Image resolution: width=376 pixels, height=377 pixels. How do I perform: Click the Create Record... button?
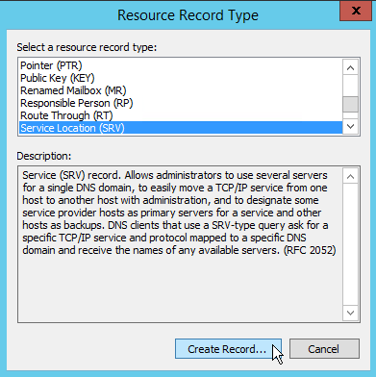click(x=228, y=349)
